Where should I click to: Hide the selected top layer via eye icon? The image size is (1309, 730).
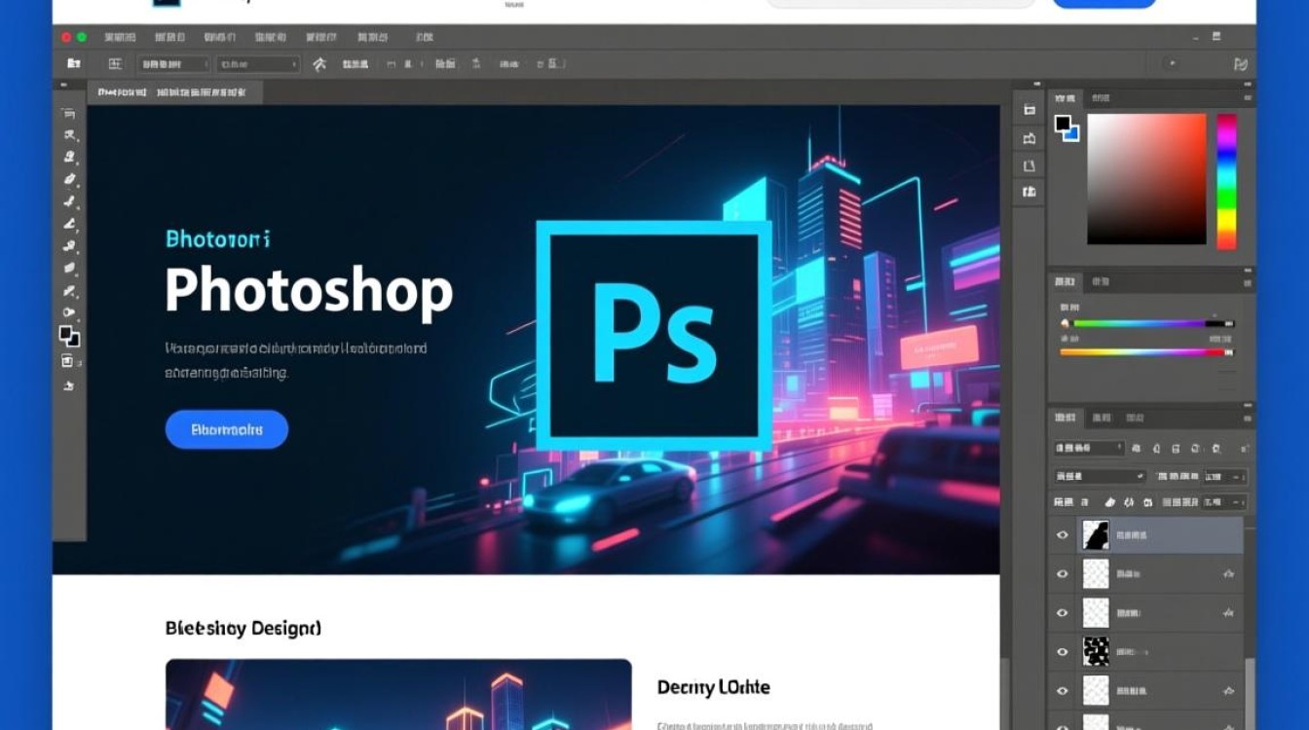pyautogui.click(x=1063, y=535)
